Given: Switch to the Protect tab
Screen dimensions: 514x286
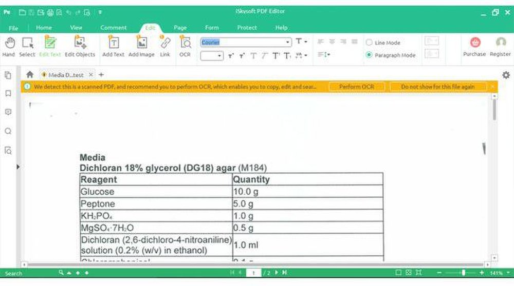Looking at the screenshot, I should 247,28.
